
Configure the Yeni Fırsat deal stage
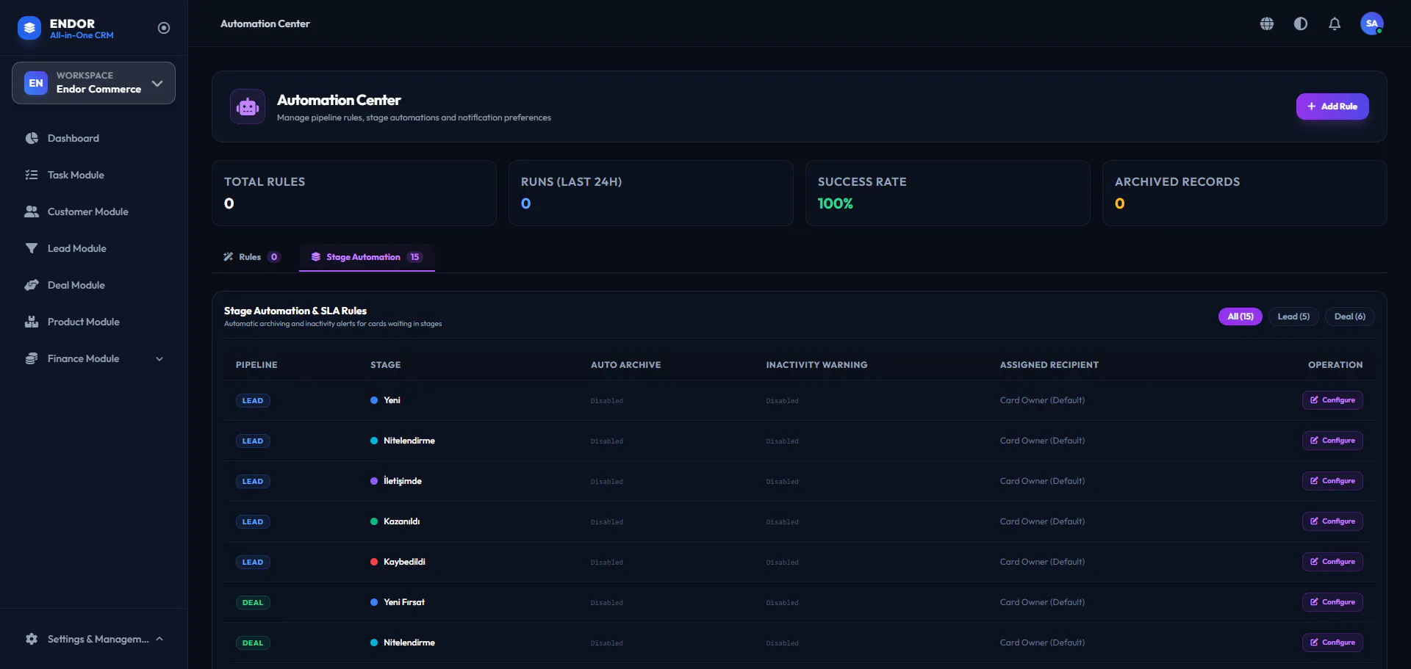pyautogui.click(x=1332, y=602)
